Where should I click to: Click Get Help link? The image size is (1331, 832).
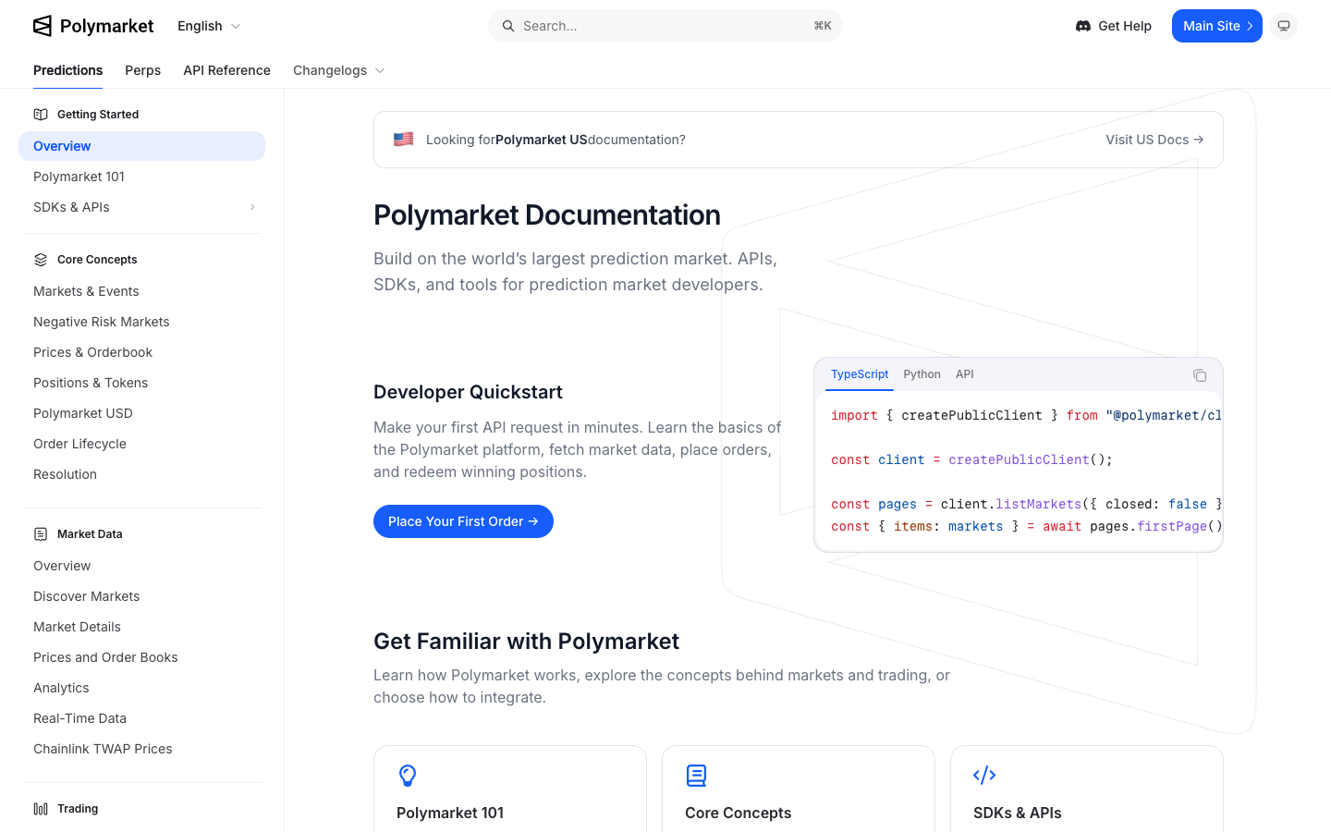(1113, 26)
